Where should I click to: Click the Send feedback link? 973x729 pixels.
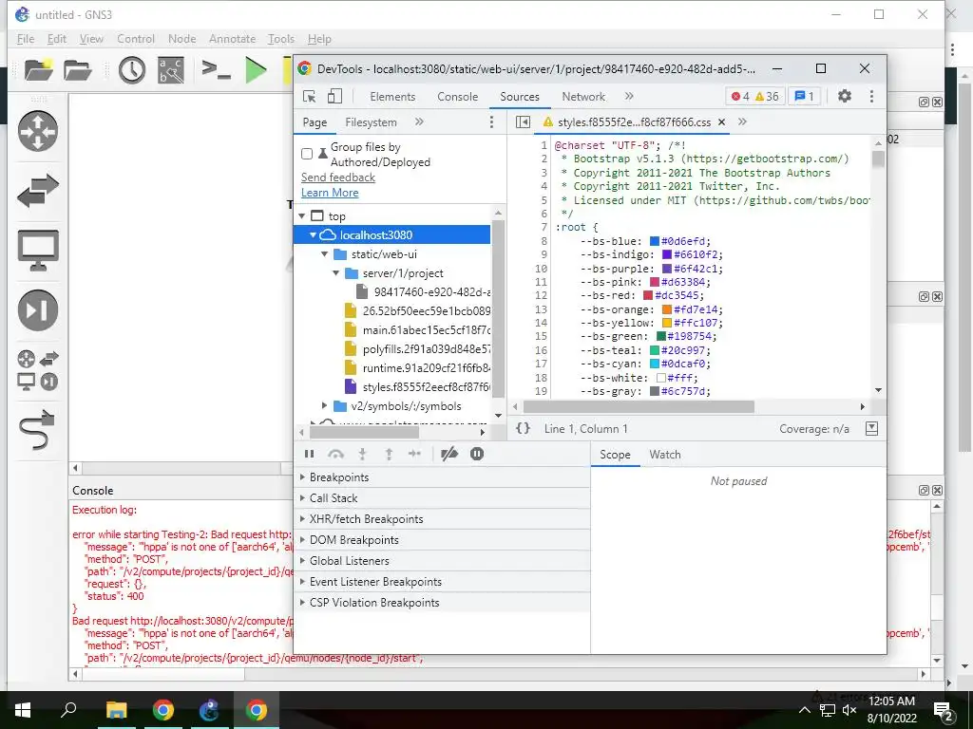click(x=338, y=178)
